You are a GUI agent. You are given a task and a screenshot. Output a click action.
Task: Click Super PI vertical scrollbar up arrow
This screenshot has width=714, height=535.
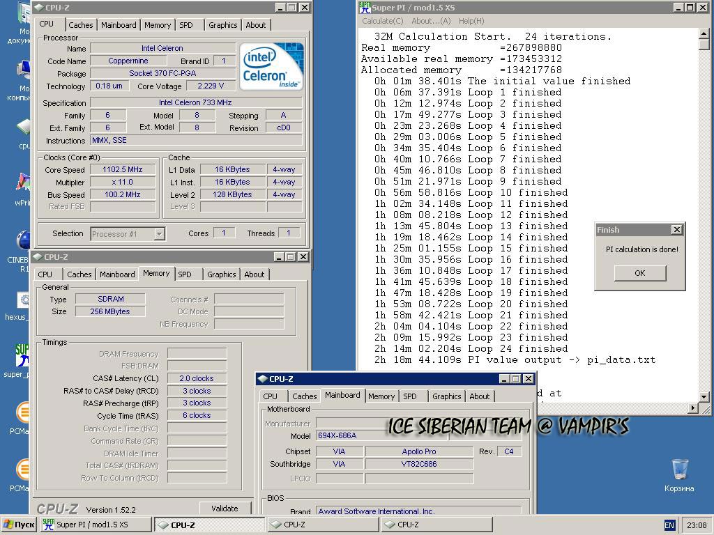click(x=704, y=33)
